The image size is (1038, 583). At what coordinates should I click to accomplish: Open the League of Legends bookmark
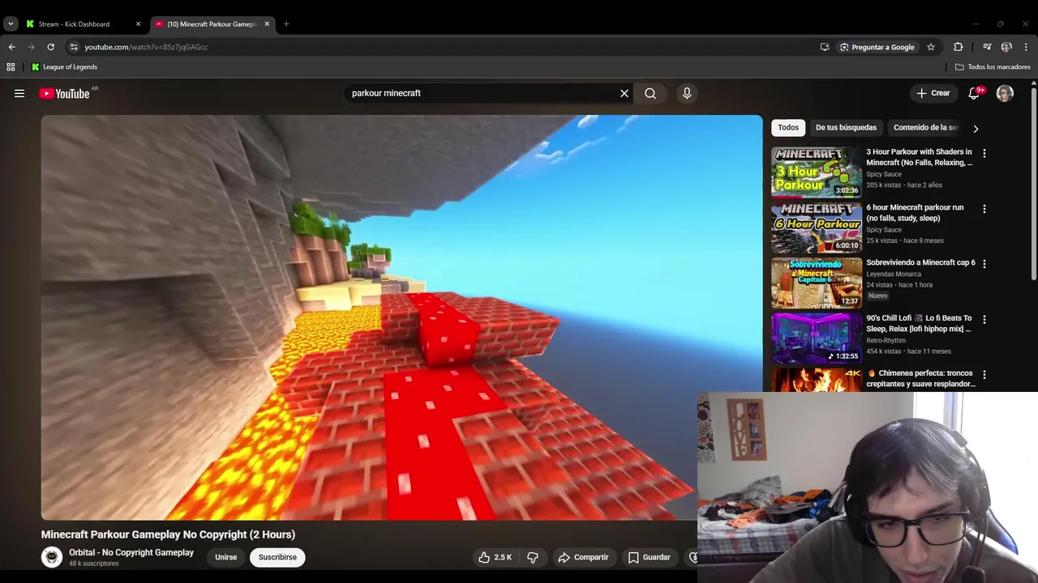coord(64,67)
